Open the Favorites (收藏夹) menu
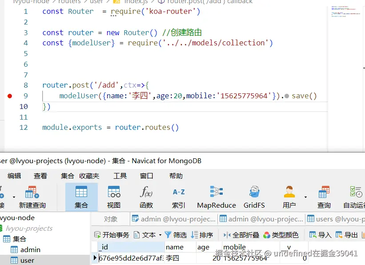Image resolution: width=365 pixels, height=265 pixels. pos(89,176)
